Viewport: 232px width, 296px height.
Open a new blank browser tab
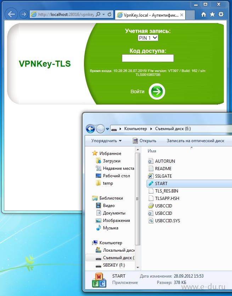[190, 15]
